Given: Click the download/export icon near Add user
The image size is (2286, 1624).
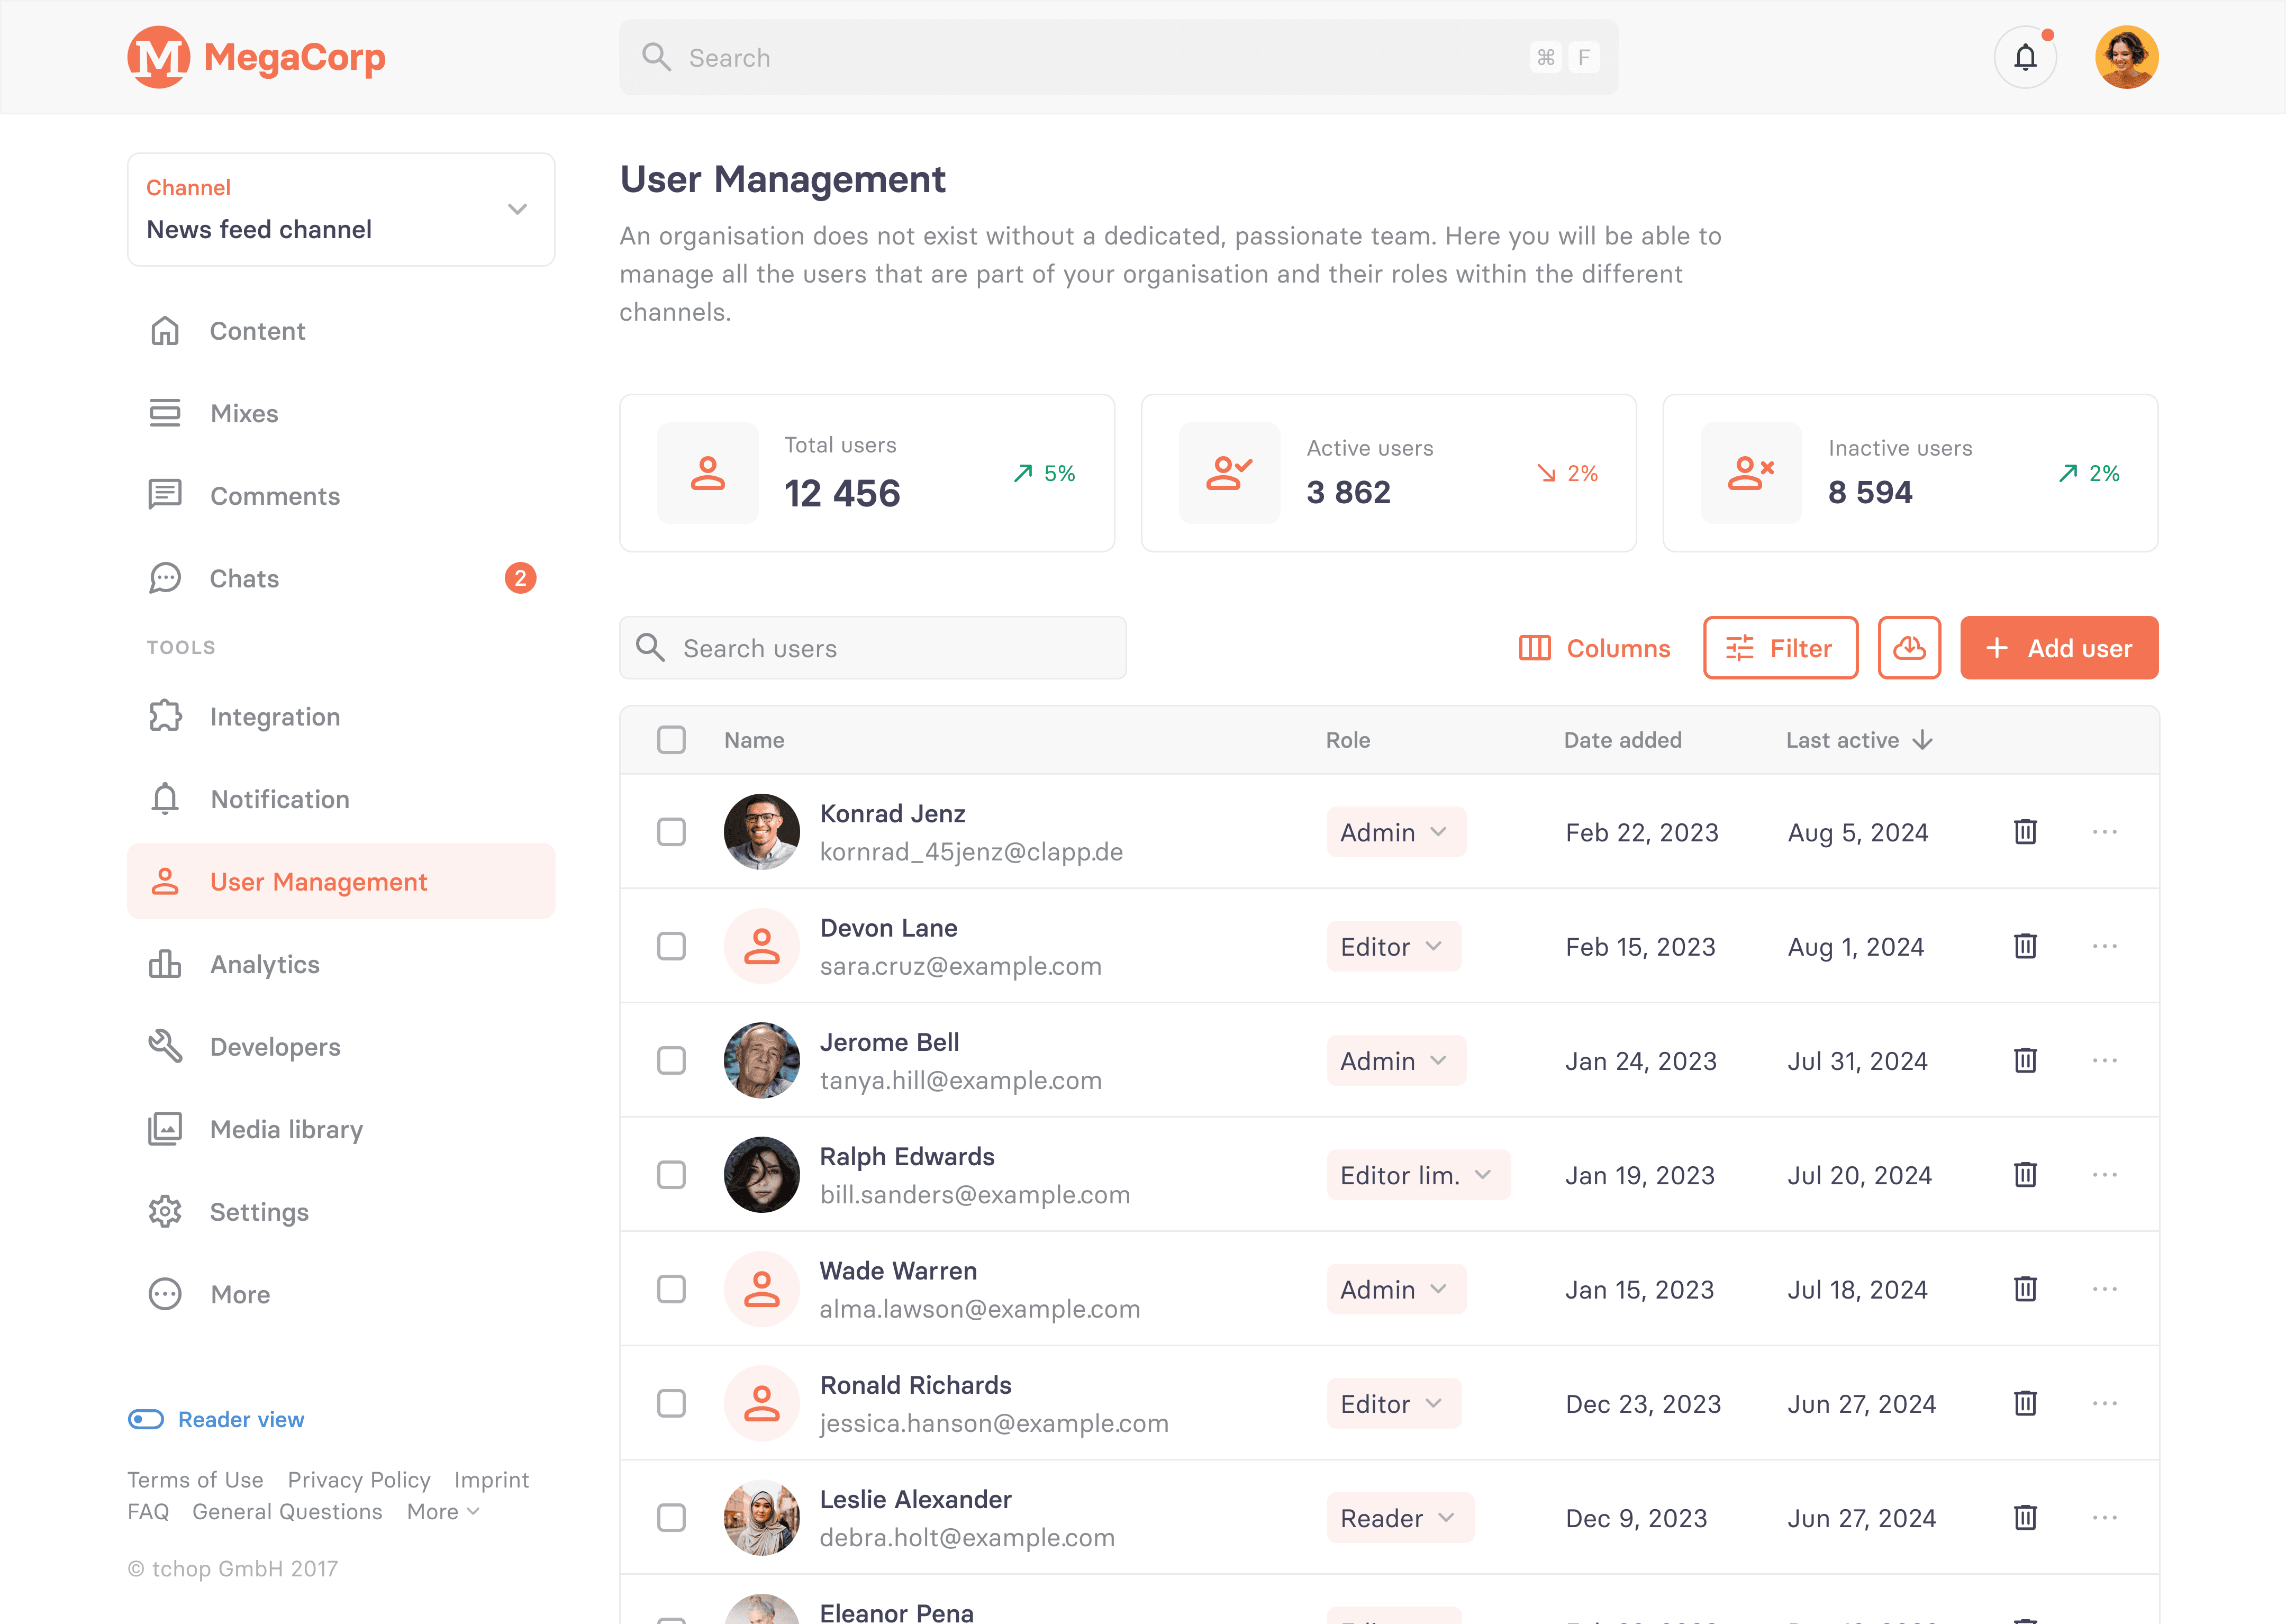Looking at the screenshot, I should [x=1908, y=649].
